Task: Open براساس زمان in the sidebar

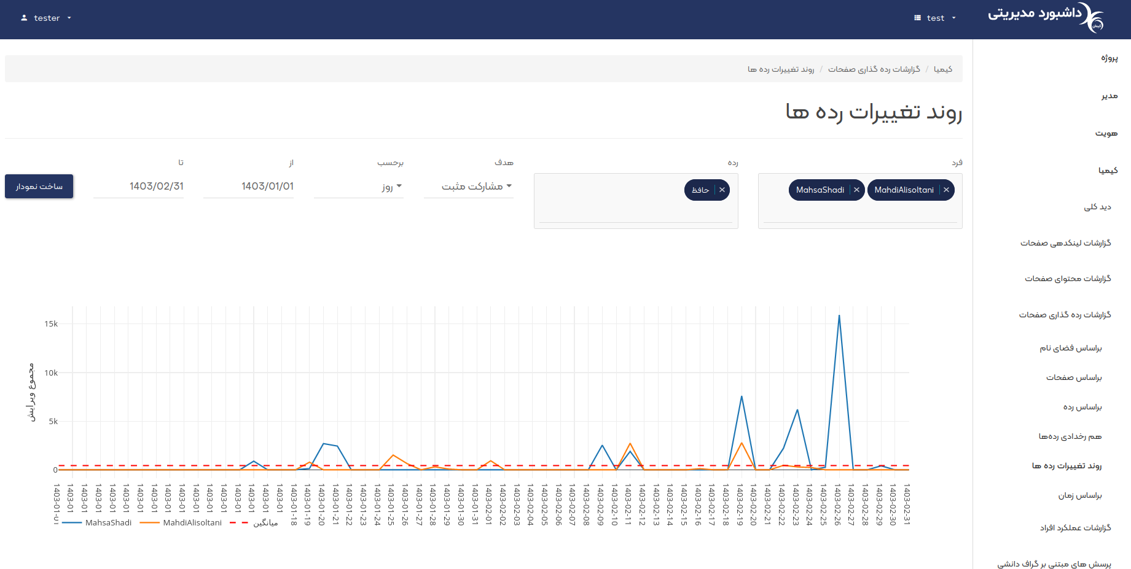Action: 1079,495
